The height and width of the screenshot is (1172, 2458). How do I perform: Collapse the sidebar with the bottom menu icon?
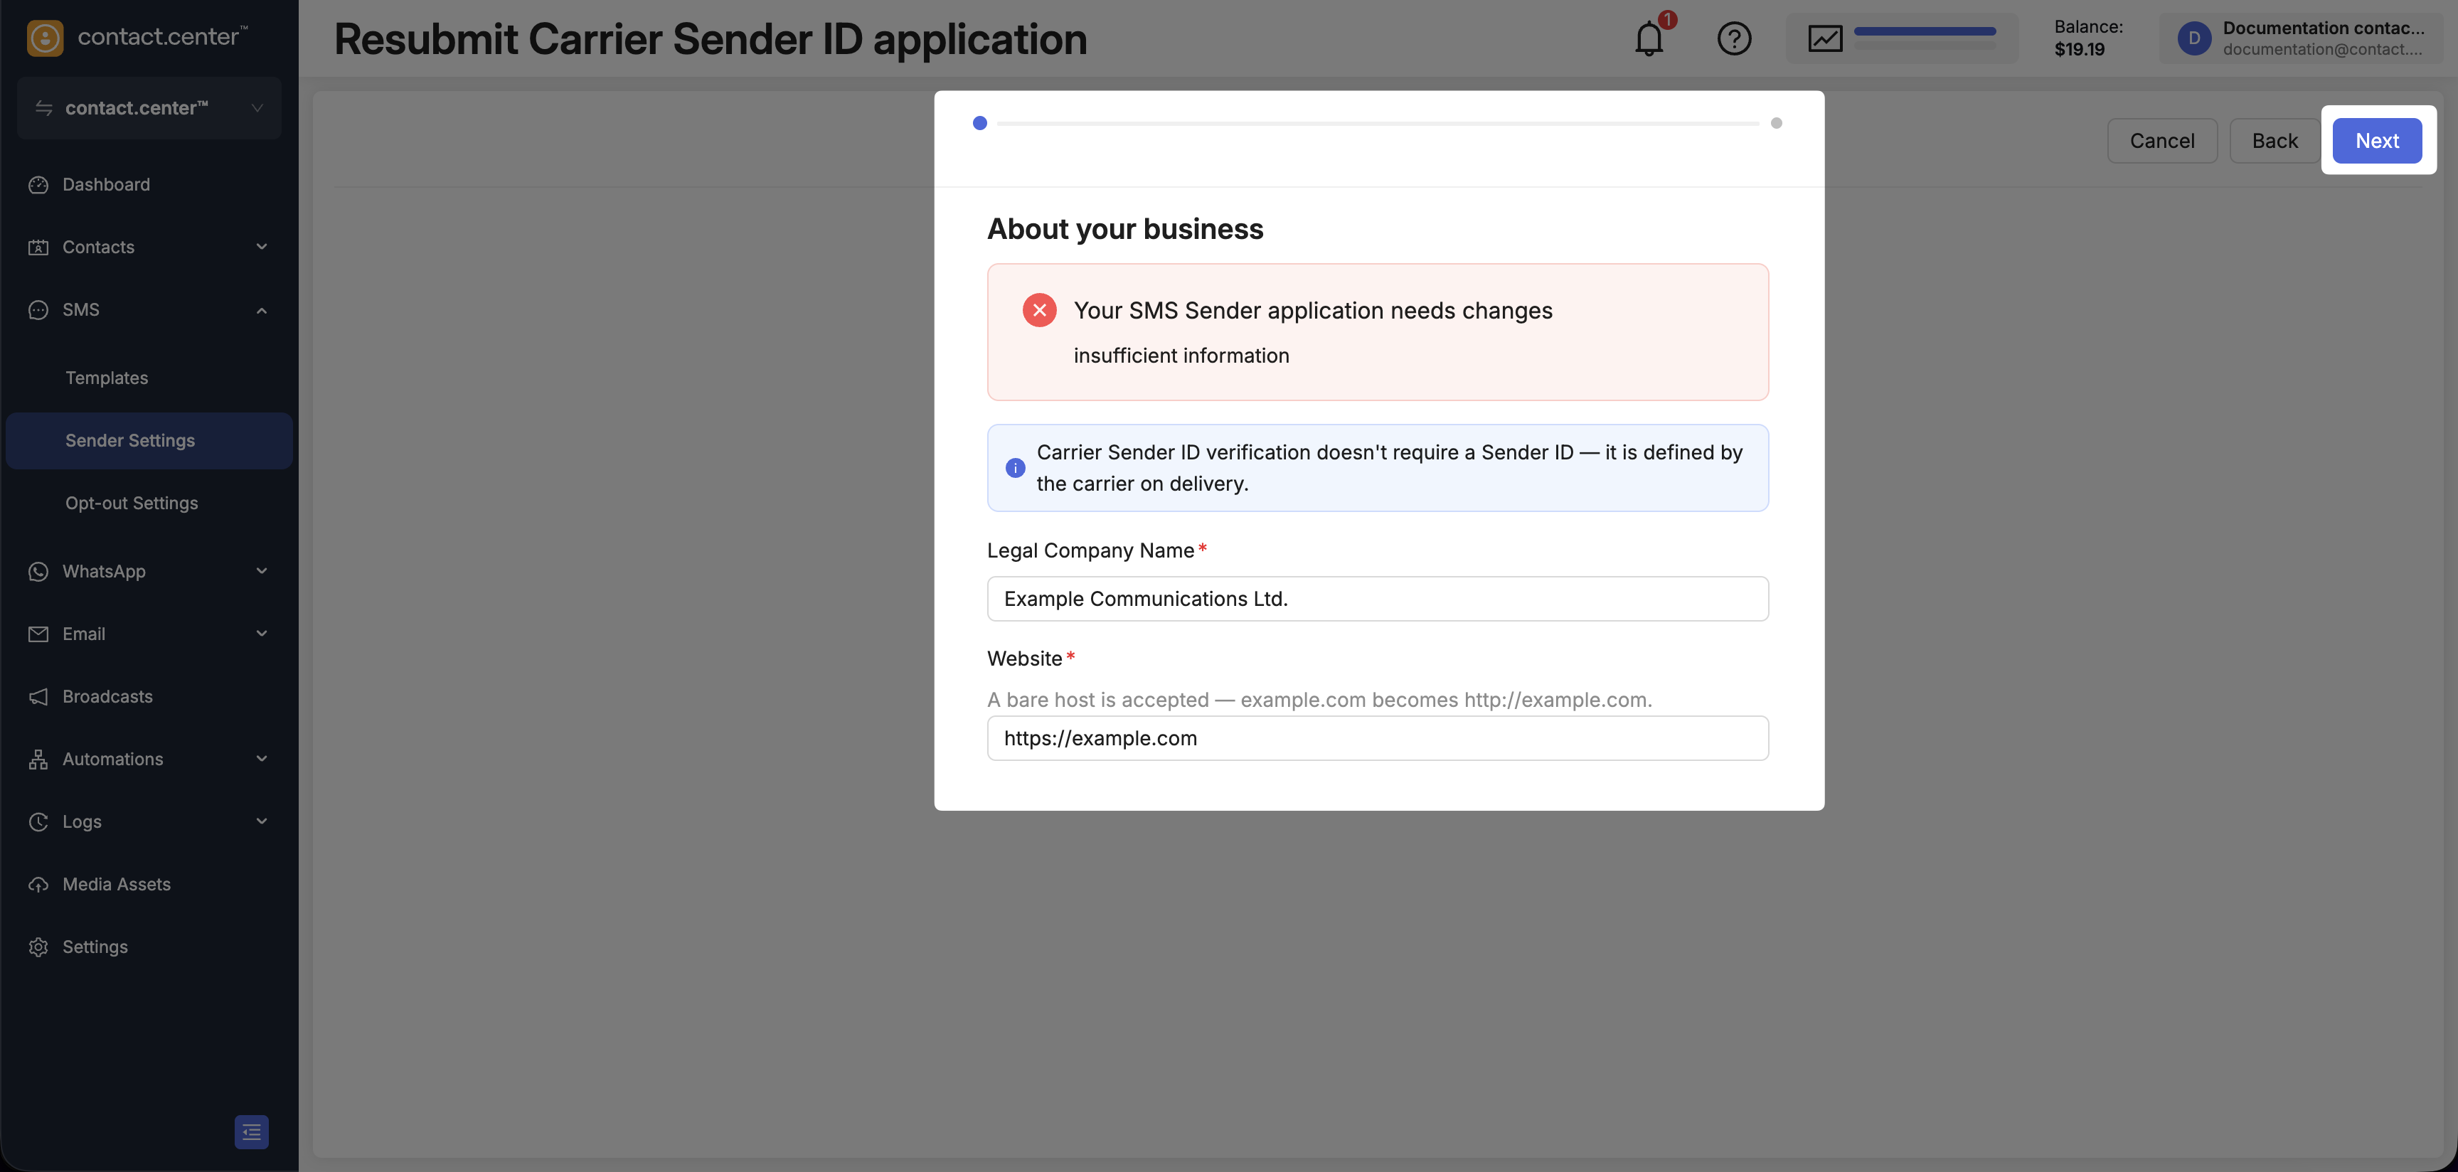pyautogui.click(x=251, y=1132)
